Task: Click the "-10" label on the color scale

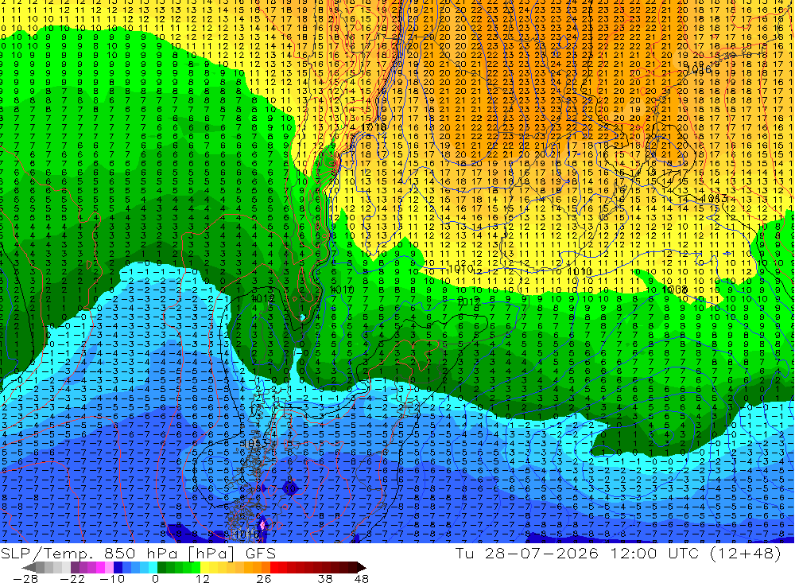Action: tap(112, 578)
